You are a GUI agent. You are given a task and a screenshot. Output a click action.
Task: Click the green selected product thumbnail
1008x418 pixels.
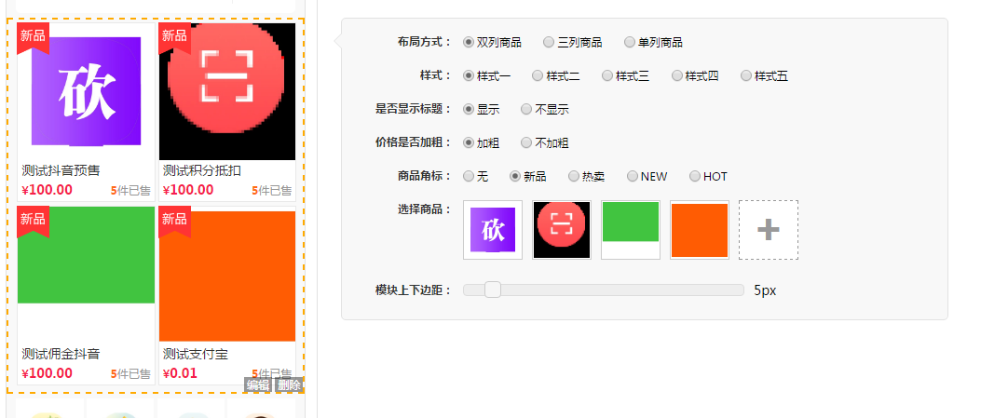631,230
